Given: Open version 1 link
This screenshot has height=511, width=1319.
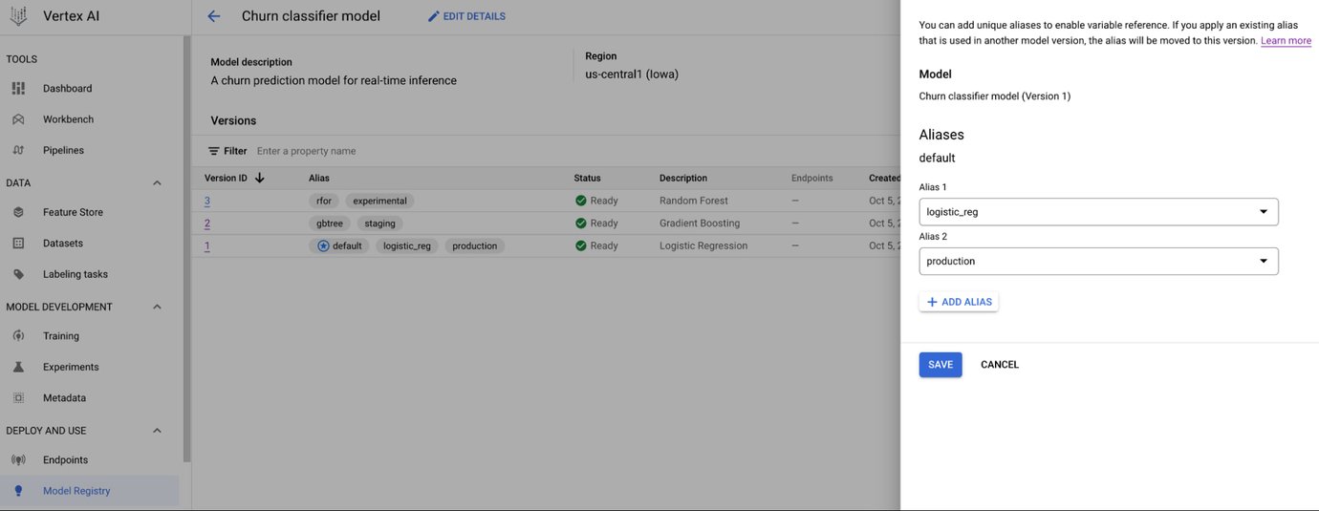Looking at the screenshot, I should pos(207,245).
